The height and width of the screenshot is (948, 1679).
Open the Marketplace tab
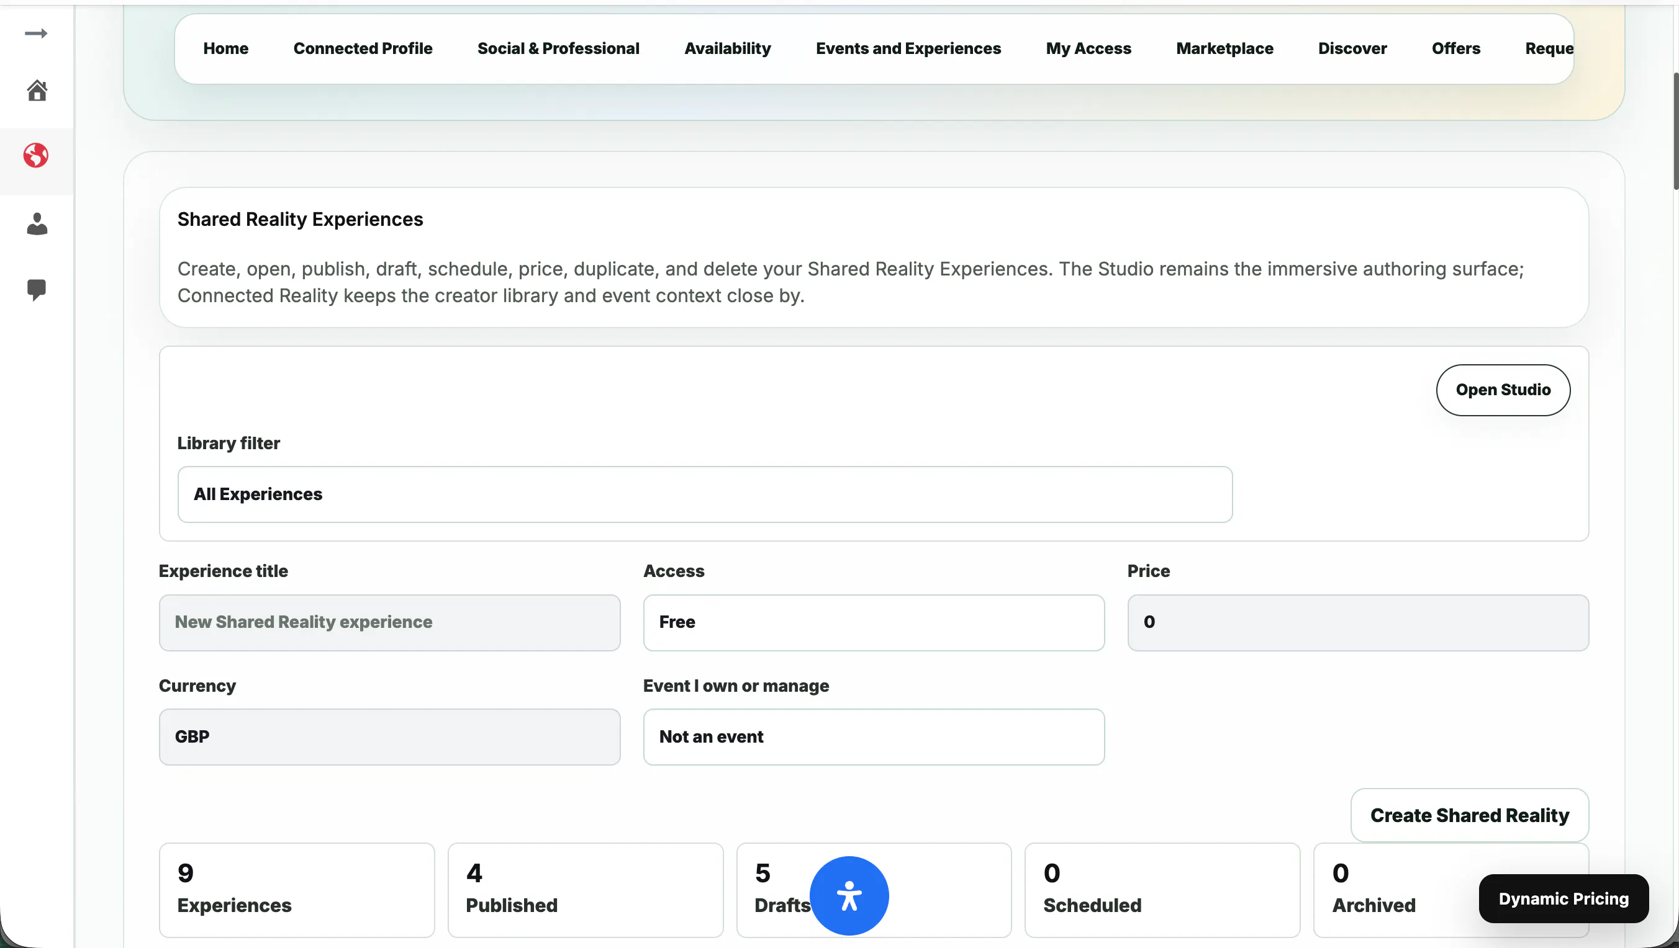1224,48
